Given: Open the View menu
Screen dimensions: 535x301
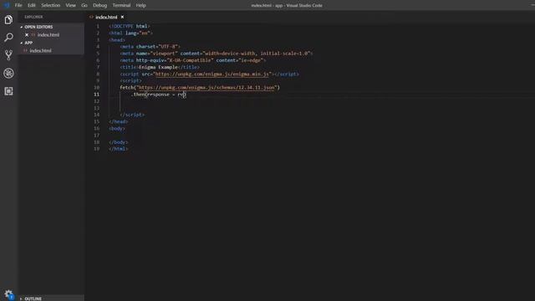Looking at the screenshot, I should point(70,5).
